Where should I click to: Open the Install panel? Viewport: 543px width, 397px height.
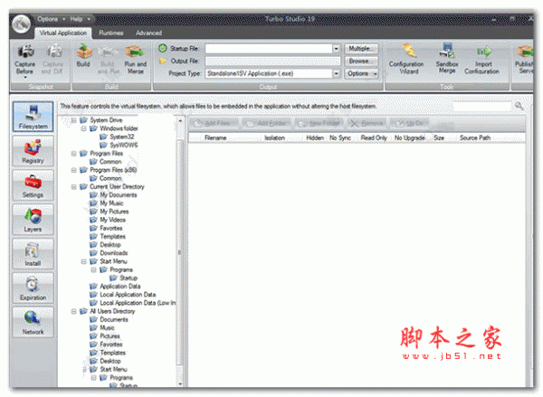(x=33, y=254)
